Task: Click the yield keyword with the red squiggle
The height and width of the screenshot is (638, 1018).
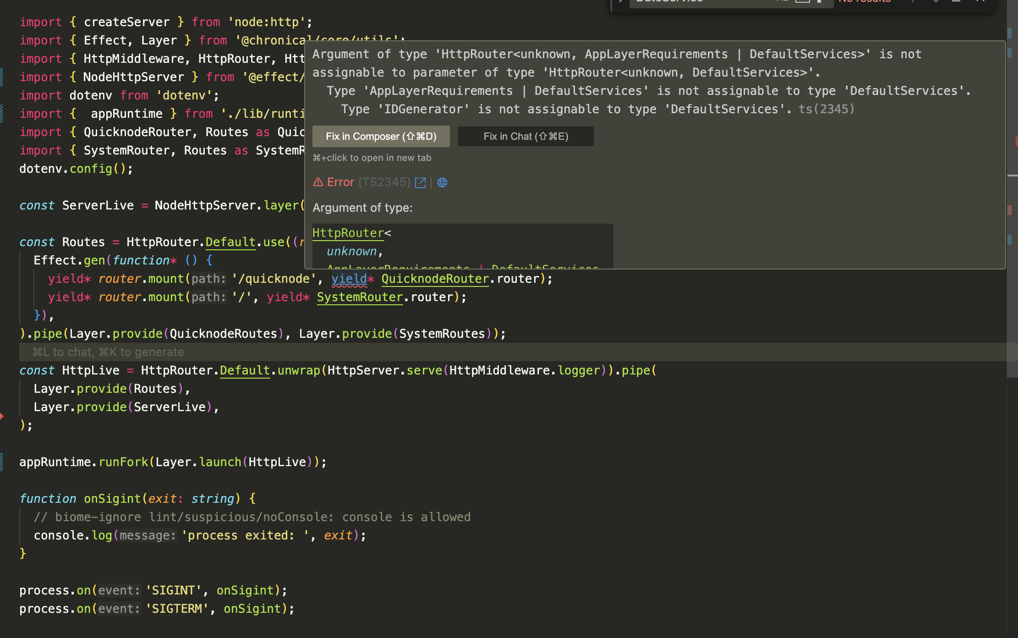Action: pyautogui.click(x=349, y=279)
